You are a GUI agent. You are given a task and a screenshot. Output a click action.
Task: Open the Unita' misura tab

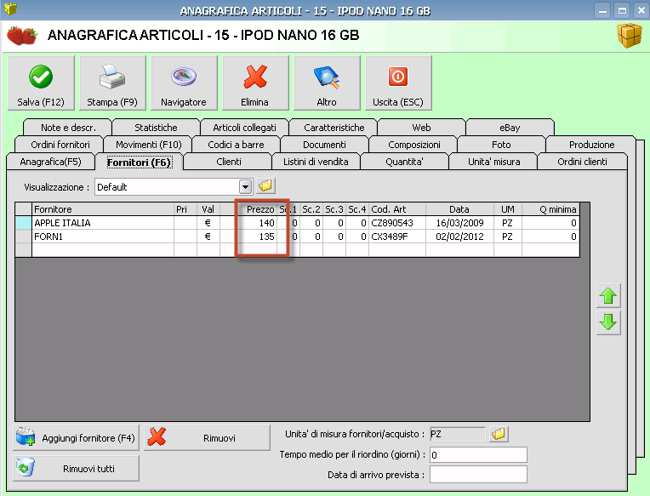coord(493,162)
